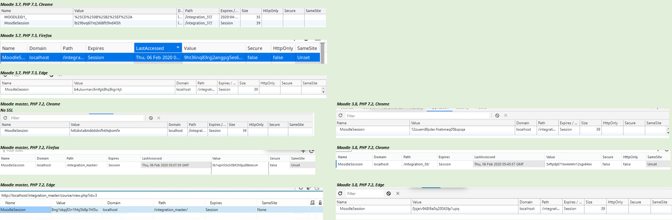Click session-cookie column icon beside lock in master Edge table
The height and width of the screenshot is (220, 672).
point(312,202)
